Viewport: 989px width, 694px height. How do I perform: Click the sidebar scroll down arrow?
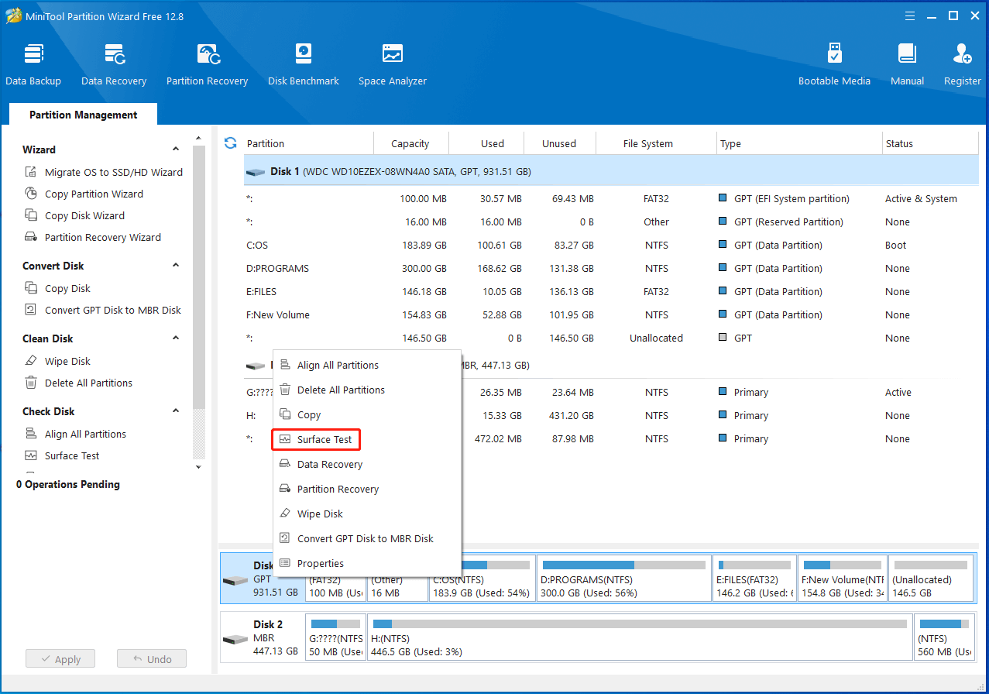[198, 467]
